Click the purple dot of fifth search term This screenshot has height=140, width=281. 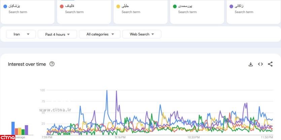click(x=231, y=6)
